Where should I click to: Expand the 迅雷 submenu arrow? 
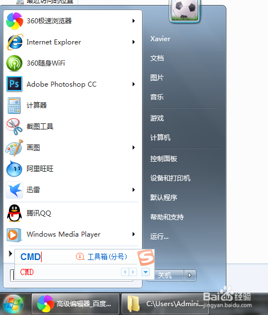[x=134, y=190]
